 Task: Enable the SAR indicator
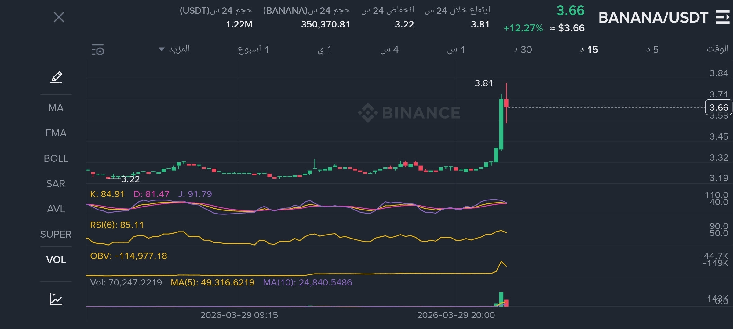(56, 184)
